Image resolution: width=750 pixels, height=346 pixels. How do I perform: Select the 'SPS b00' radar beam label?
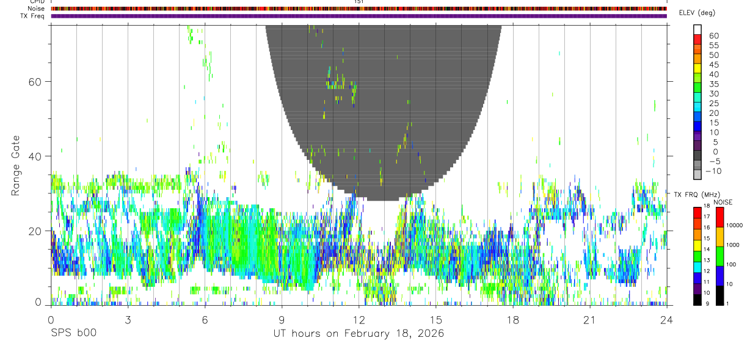pyautogui.click(x=73, y=334)
